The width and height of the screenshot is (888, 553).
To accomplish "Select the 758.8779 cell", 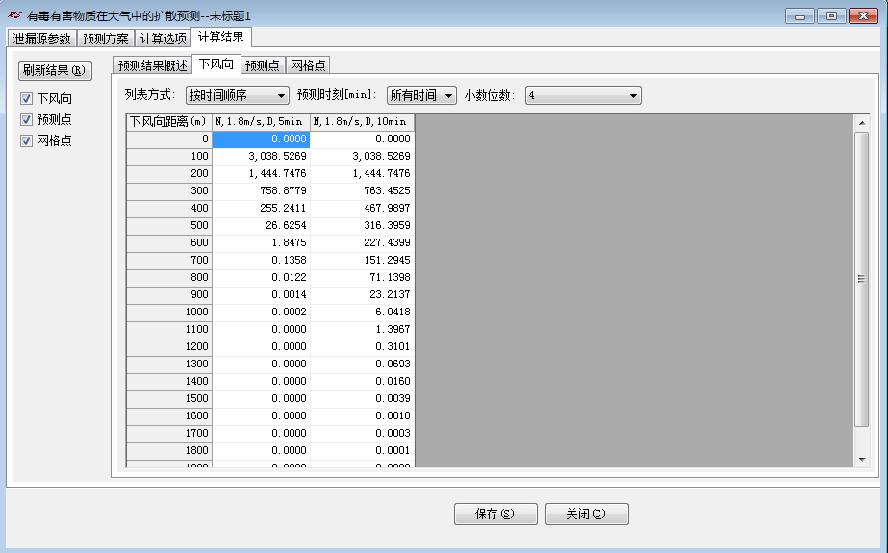I will [261, 190].
